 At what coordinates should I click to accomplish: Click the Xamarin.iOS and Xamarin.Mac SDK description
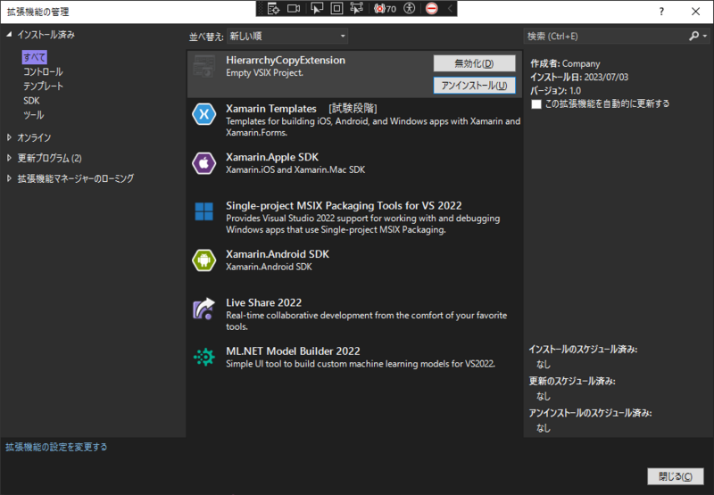coord(295,169)
